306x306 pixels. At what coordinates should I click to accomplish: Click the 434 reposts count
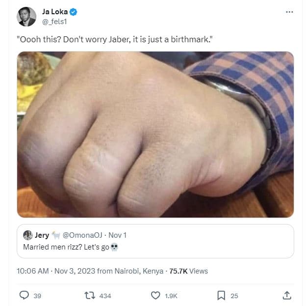pyautogui.click(x=105, y=296)
